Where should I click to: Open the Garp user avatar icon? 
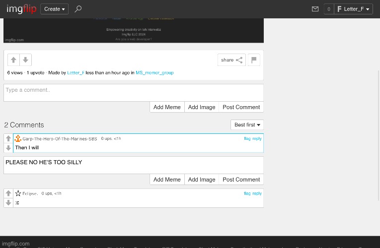coord(18,138)
